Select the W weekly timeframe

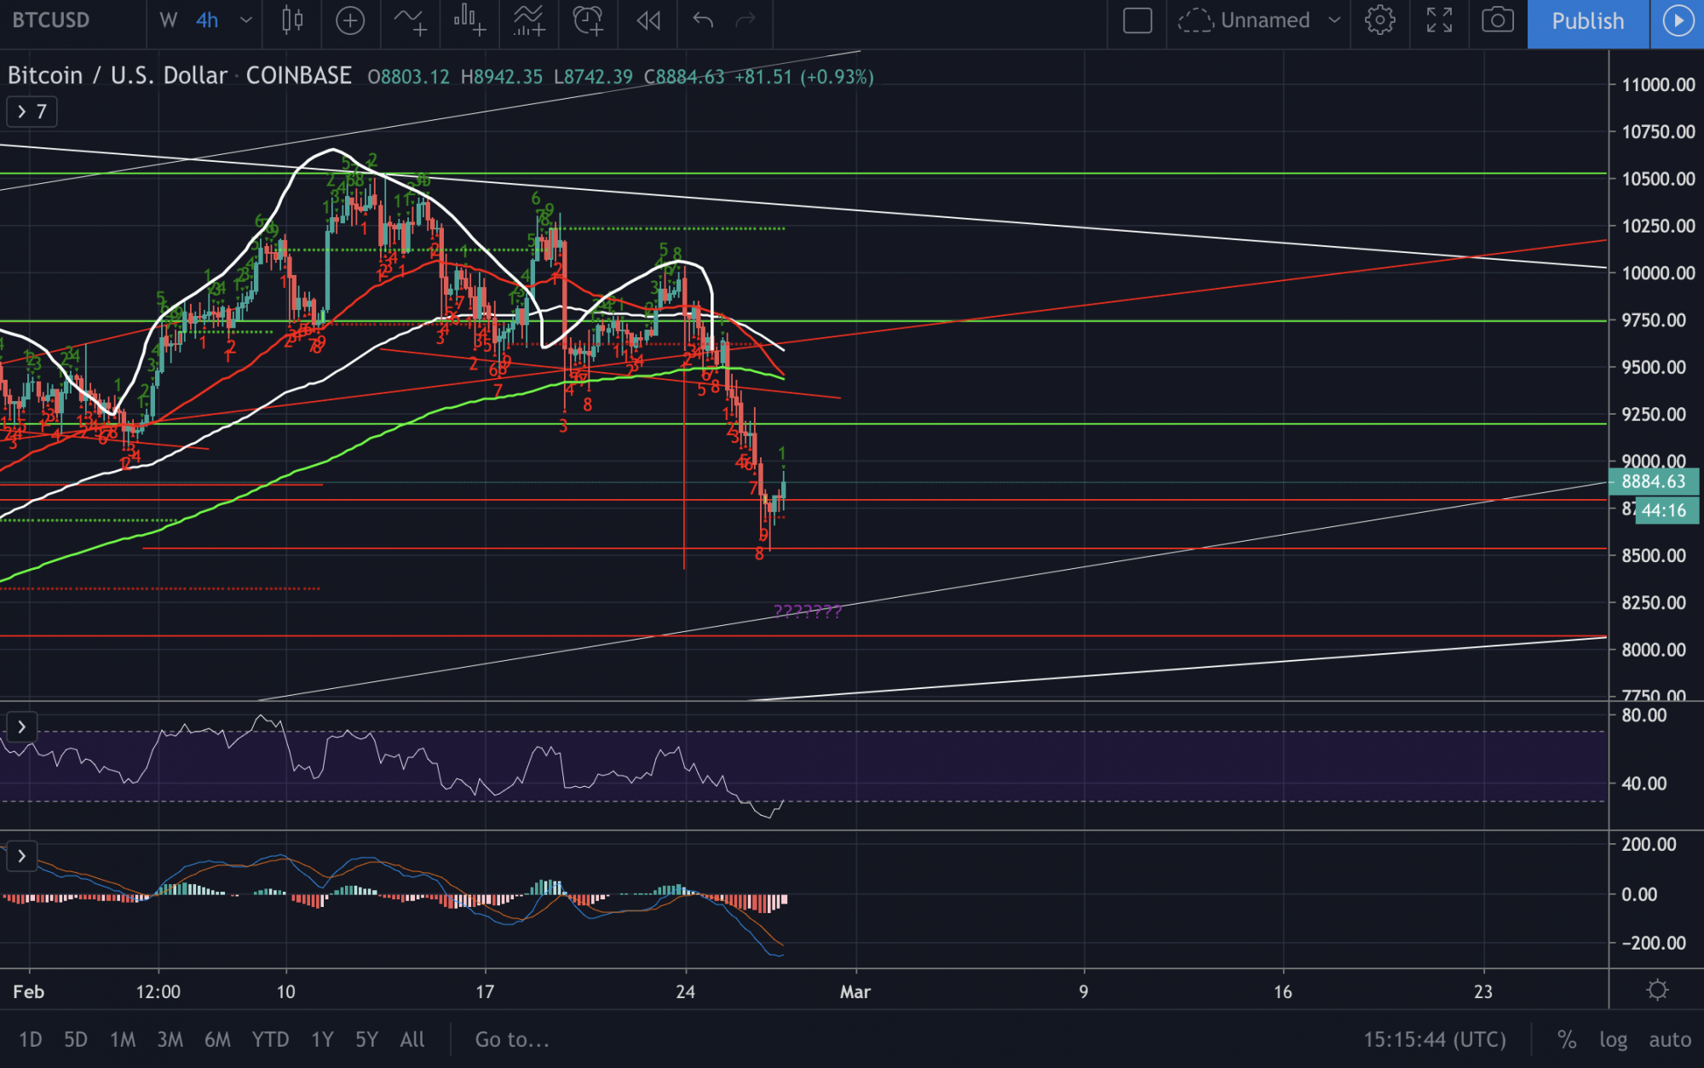pos(169,20)
